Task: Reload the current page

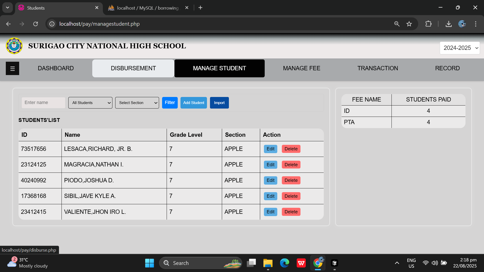Action: [36, 24]
